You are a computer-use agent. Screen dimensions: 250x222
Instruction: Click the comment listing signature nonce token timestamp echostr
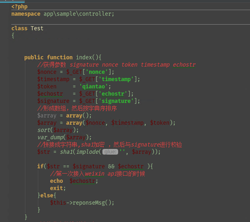pos(116,64)
